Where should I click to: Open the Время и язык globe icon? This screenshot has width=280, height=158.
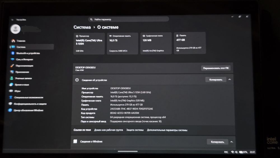[11, 84]
